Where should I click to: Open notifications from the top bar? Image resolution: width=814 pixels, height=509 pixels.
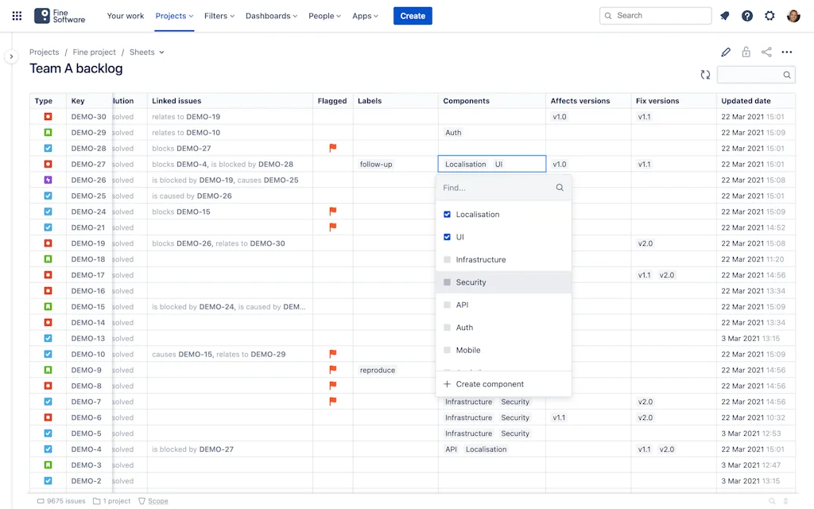724,16
